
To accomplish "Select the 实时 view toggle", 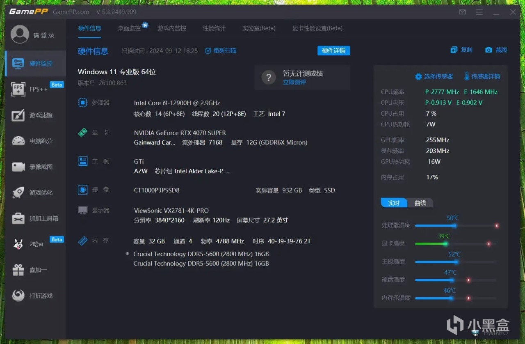I will pyautogui.click(x=394, y=203).
